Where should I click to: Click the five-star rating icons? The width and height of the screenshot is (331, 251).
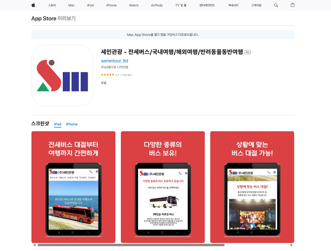(108, 75)
